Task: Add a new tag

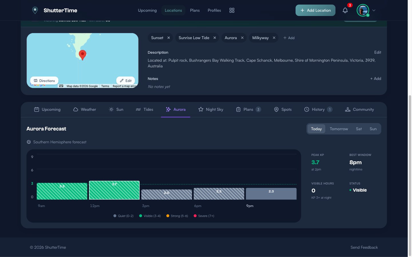Action: point(289,38)
